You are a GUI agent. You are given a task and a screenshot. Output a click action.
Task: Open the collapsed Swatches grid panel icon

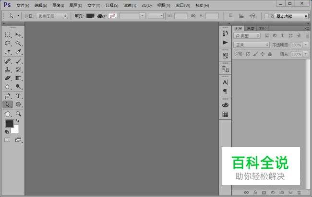point(225,114)
